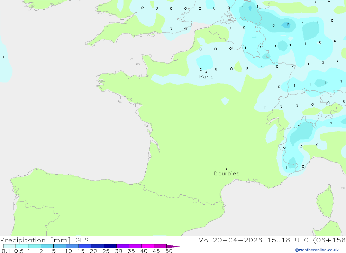Pick the 0.1–0.5 mm legend color
The width and height of the screenshot is (346, 253).
[x=9, y=246]
